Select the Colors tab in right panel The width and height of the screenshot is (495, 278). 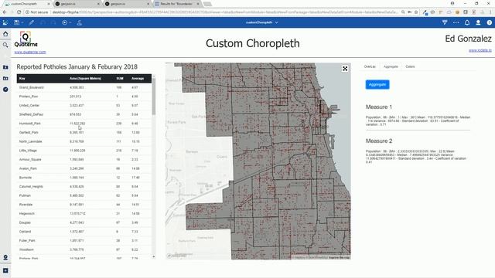coord(410,66)
